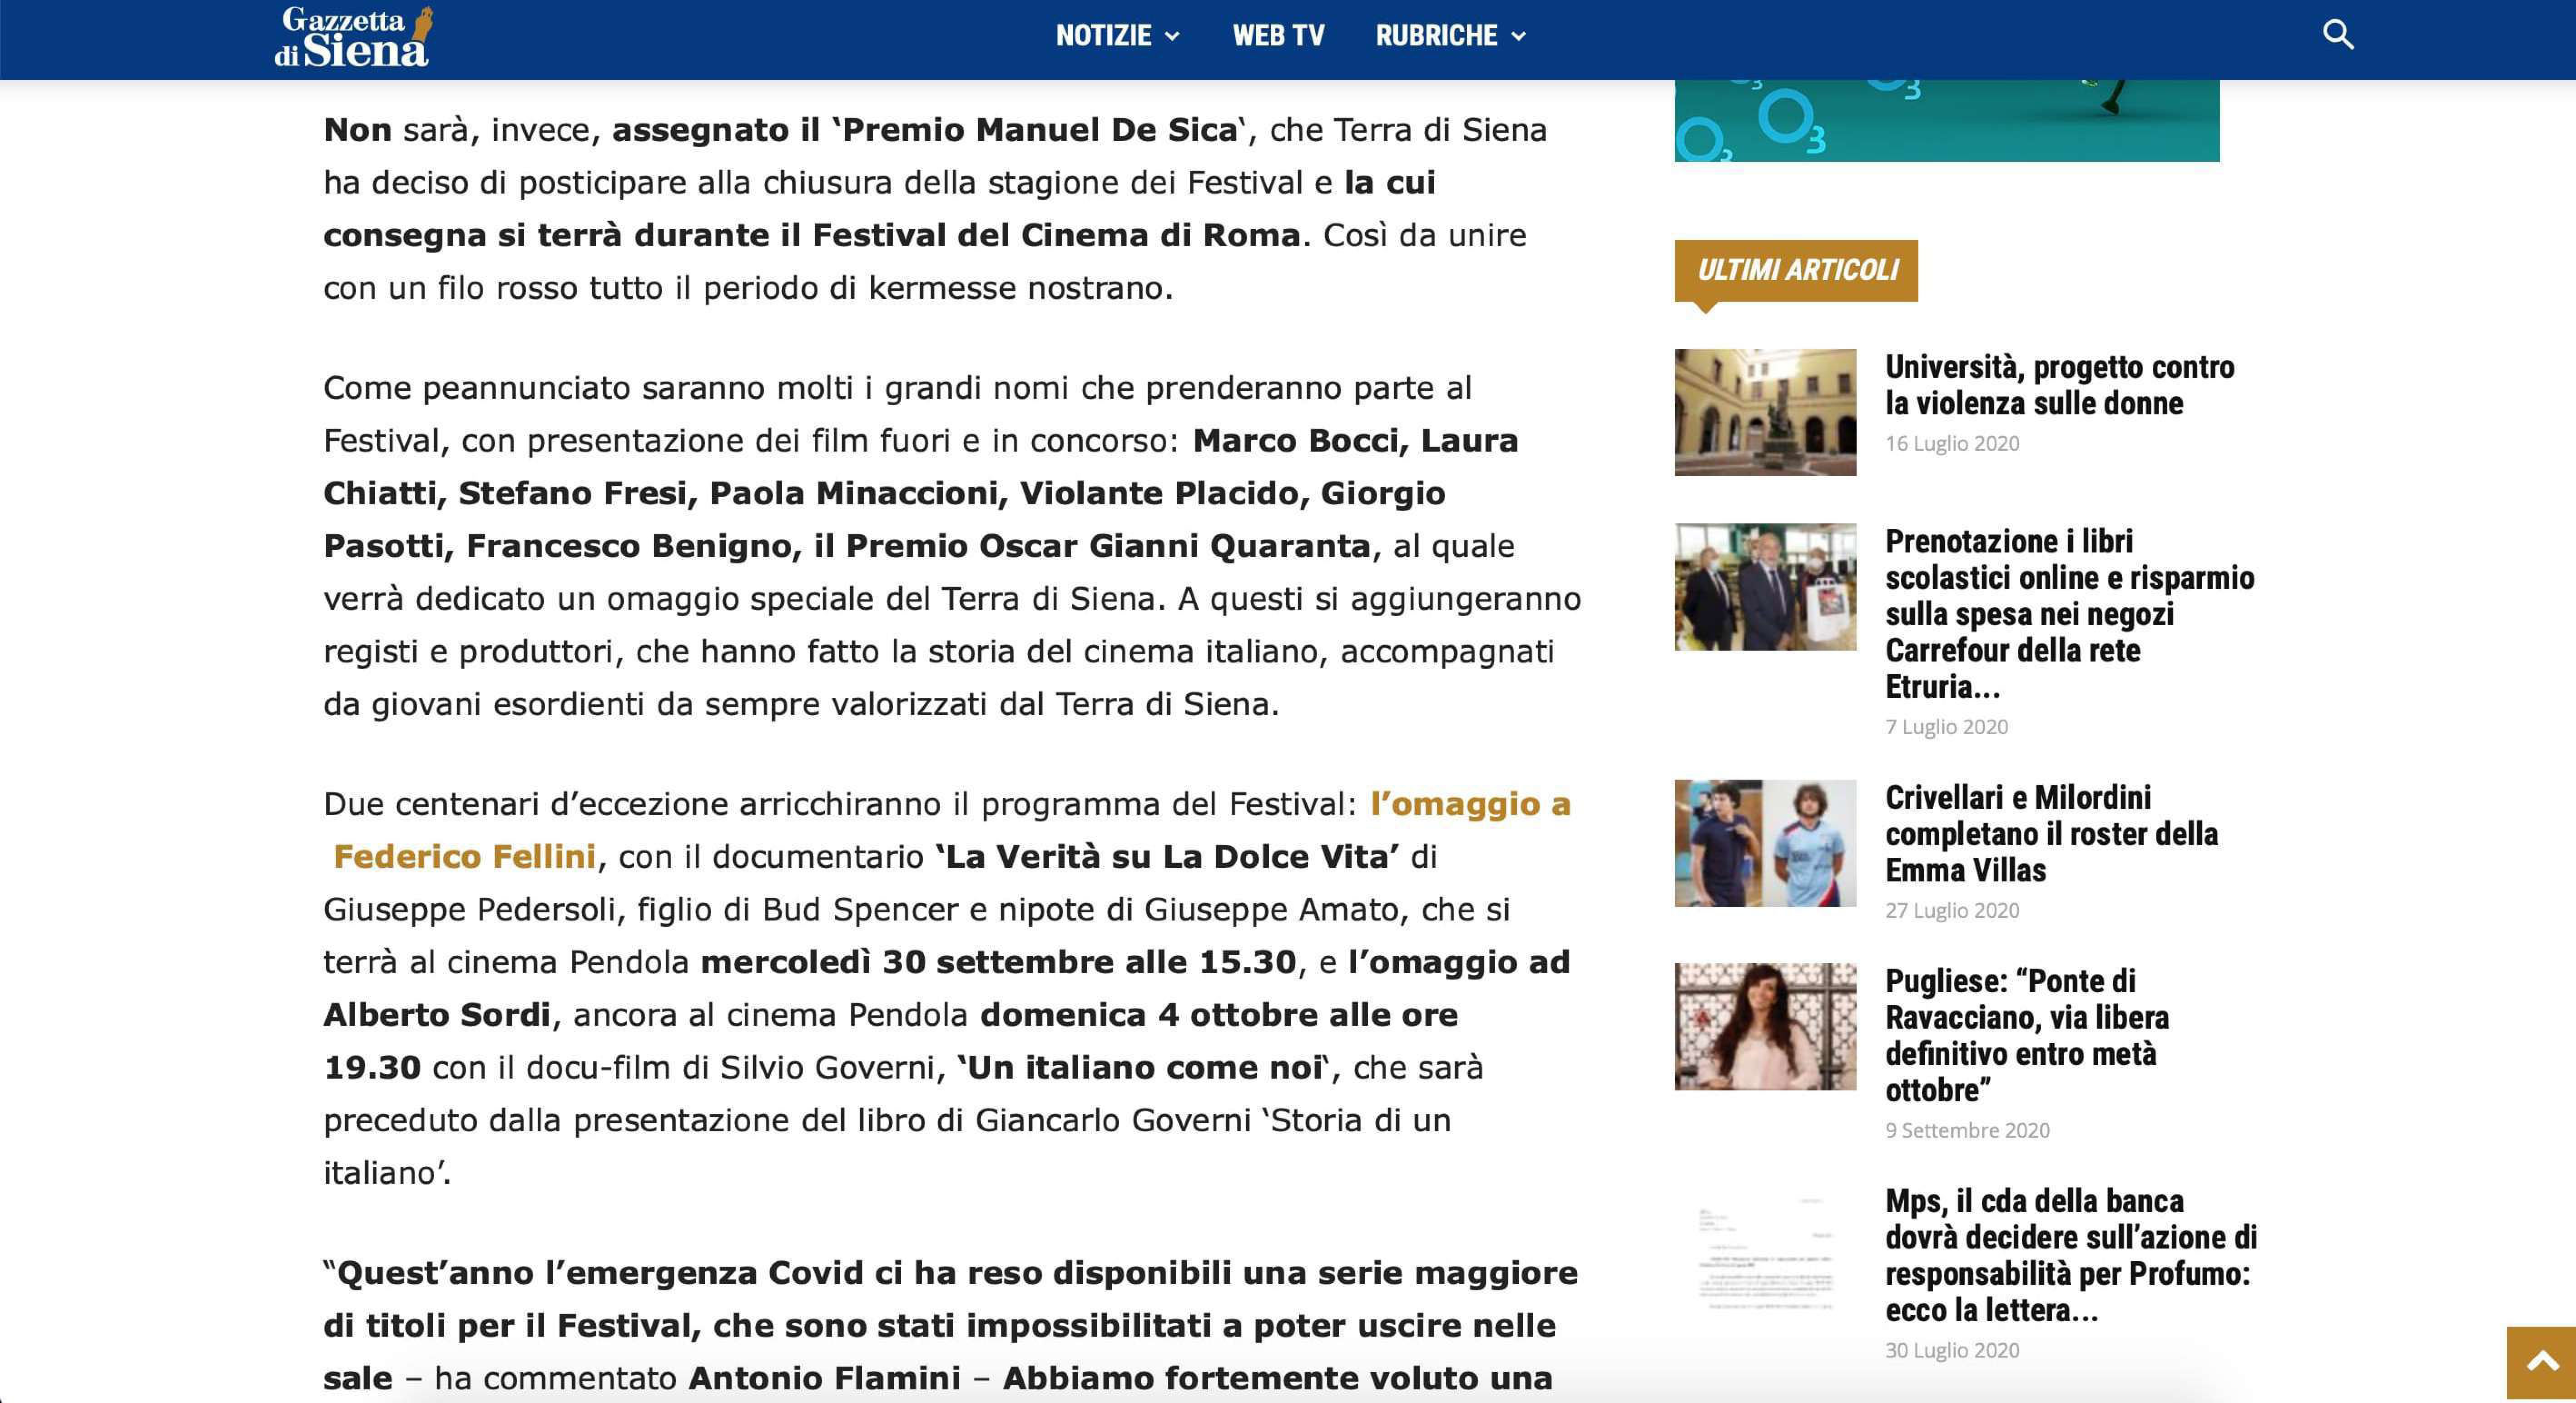
Task: Expand the RUBRICHE menu chevron
Action: click(1518, 36)
